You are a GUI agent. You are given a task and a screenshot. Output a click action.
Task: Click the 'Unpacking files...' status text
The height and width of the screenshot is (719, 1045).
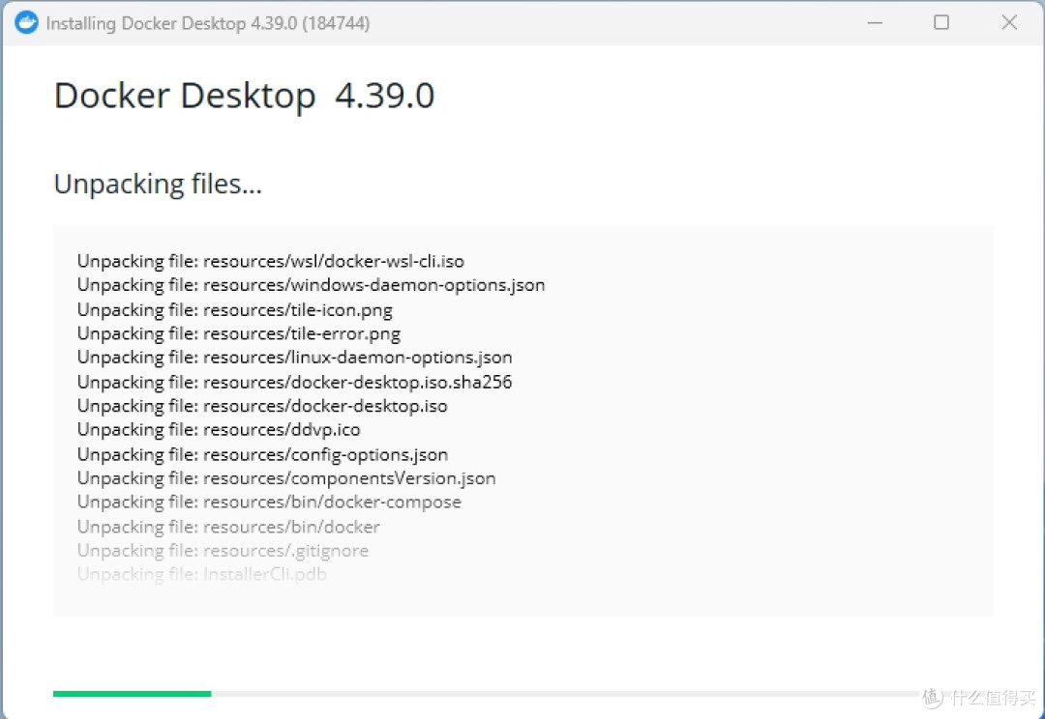pyautogui.click(x=158, y=185)
